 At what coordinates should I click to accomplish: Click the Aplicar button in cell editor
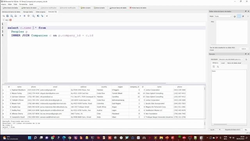tap(244, 49)
